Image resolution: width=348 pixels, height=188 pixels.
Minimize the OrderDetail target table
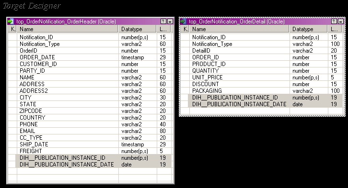341,21
